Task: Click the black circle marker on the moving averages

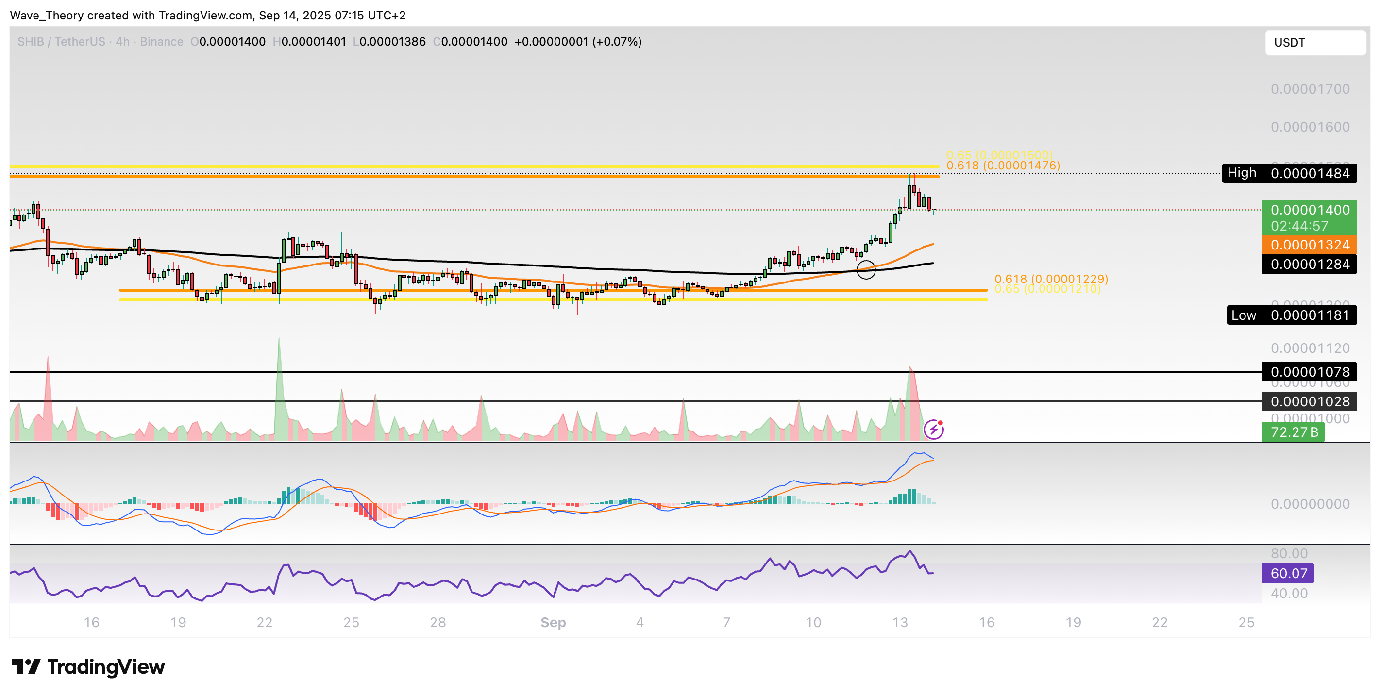Action: coord(866,269)
